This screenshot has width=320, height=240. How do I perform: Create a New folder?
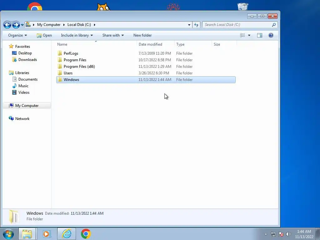[142, 35]
